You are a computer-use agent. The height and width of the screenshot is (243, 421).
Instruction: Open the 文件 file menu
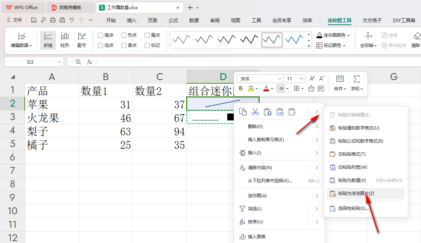(15, 20)
